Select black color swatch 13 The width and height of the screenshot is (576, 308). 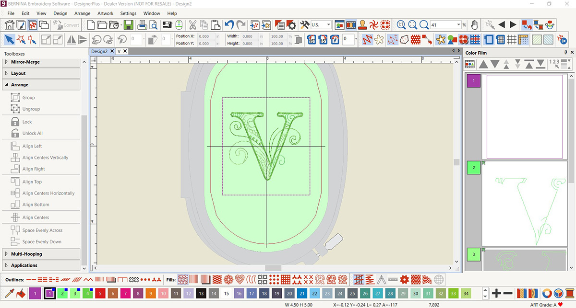(x=201, y=293)
